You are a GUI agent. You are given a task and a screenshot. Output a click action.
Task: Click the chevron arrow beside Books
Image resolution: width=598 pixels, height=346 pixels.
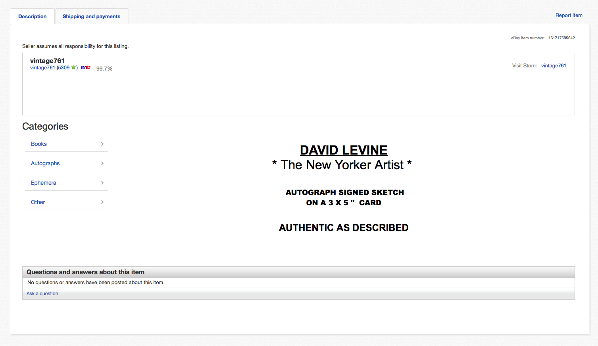[102, 144]
